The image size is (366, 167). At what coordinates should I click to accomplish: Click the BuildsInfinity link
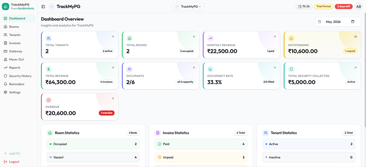pyautogui.click(x=26, y=8)
